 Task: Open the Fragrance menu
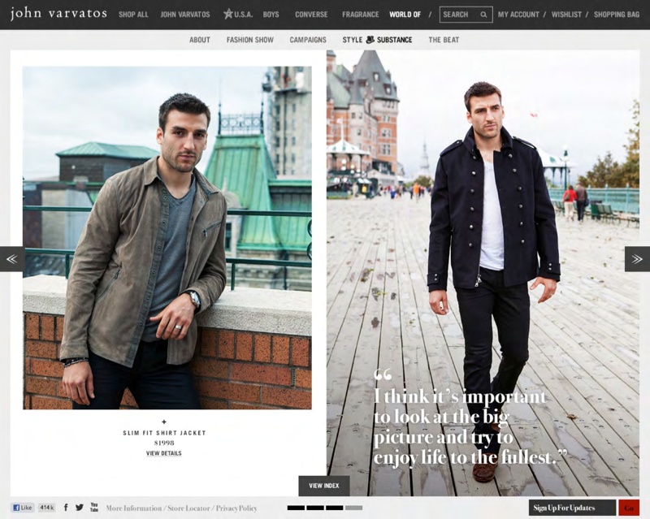(360, 15)
